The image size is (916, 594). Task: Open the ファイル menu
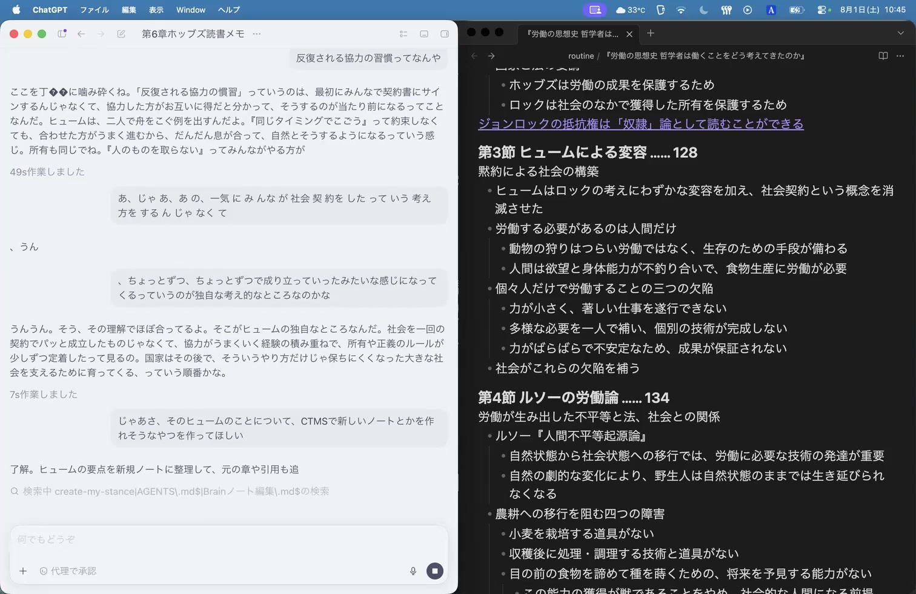tap(95, 10)
